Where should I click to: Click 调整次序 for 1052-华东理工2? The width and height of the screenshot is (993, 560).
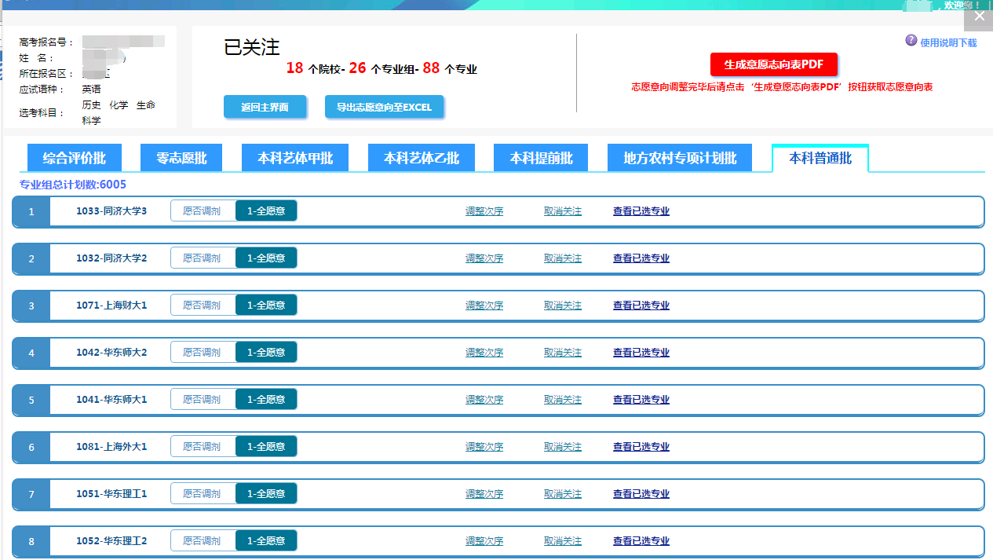click(484, 541)
